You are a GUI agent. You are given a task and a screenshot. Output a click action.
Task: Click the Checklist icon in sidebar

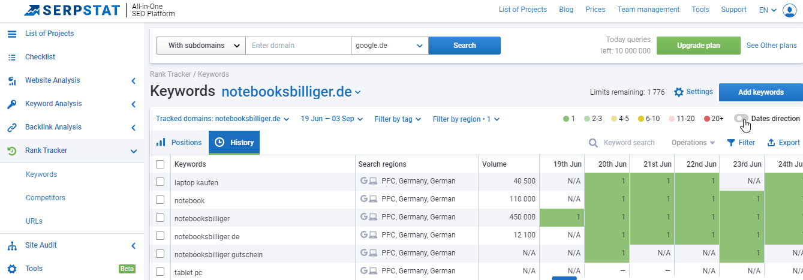tap(12, 57)
